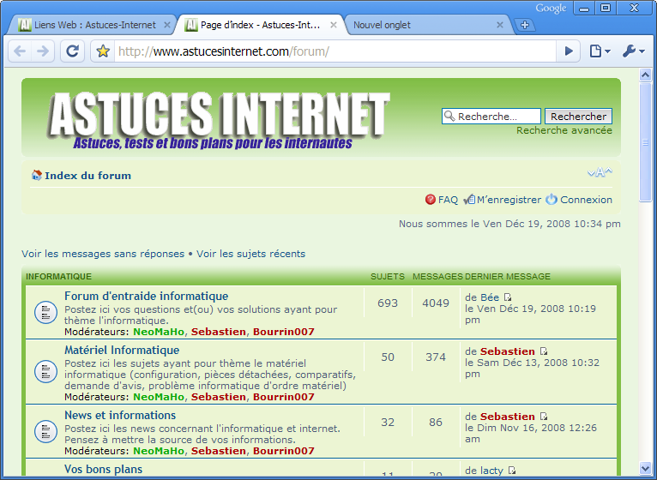Click the Astuces Internet logo banner
The height and width of the screenshot is (480, 657).
[219, 120]
